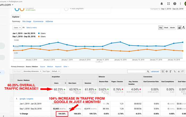The height and width of the screenshot is (117, 186).
Task: Click help icon next to Users column
Action: [x=60, y=83]
